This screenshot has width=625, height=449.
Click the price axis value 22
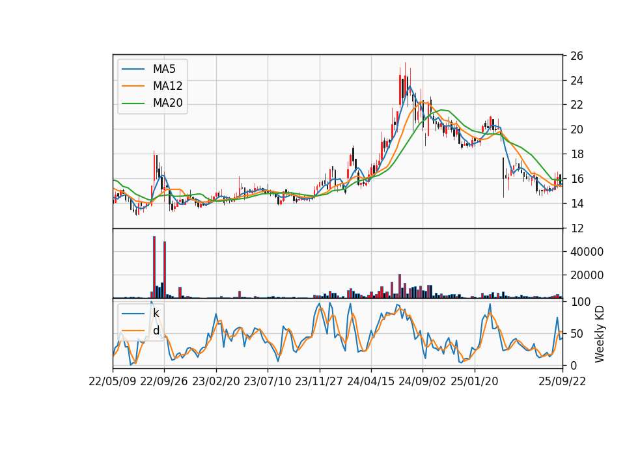coord(577,105)
